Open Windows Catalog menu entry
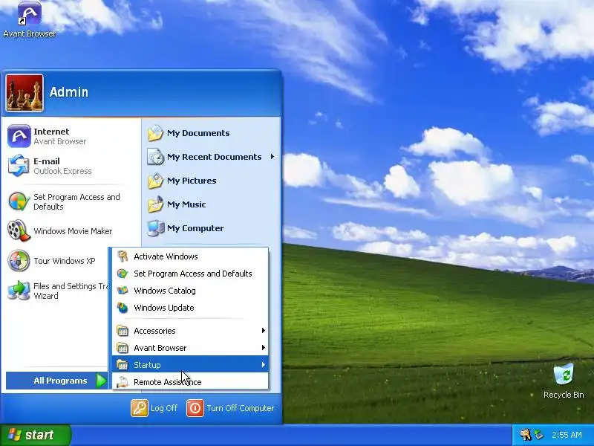Image resolution: width=594 pixels, height=446 pixels. tap(190, 291)
